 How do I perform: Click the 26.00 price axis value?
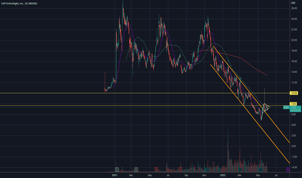tap(294, 8)
